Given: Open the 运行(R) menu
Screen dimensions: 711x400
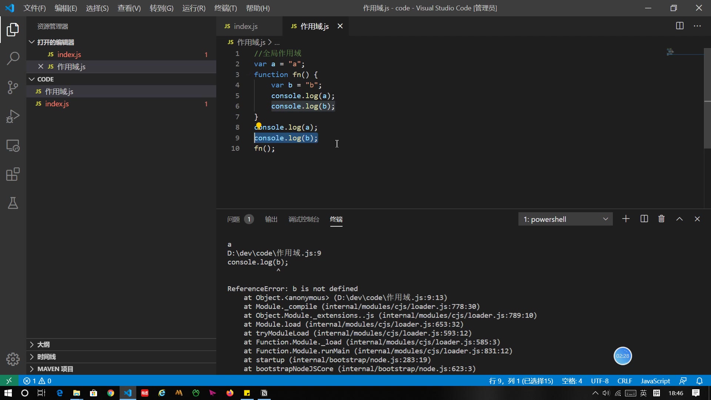Looking at the screenshot, I should tap(194, 8).
